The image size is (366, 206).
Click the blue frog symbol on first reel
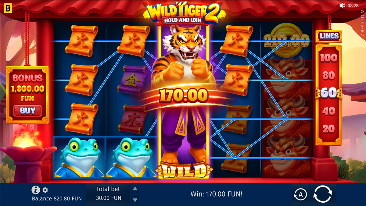(79, 157)
